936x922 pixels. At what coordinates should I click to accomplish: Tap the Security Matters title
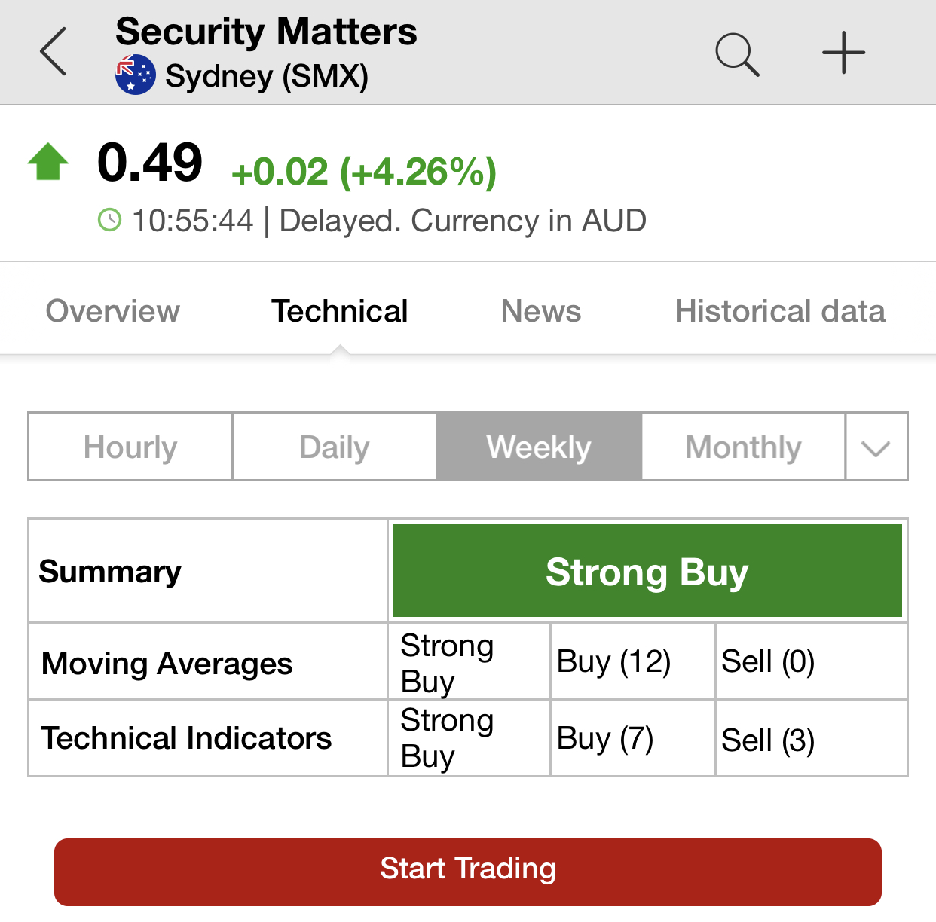click(x=266, y=32)
